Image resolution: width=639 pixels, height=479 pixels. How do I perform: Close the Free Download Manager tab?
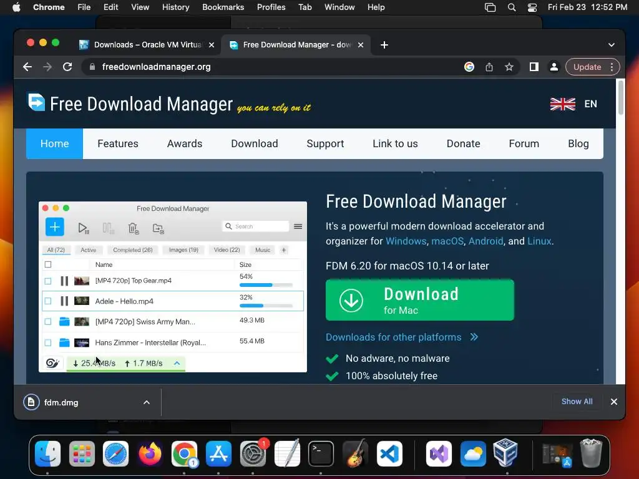[x=361, y=45]
